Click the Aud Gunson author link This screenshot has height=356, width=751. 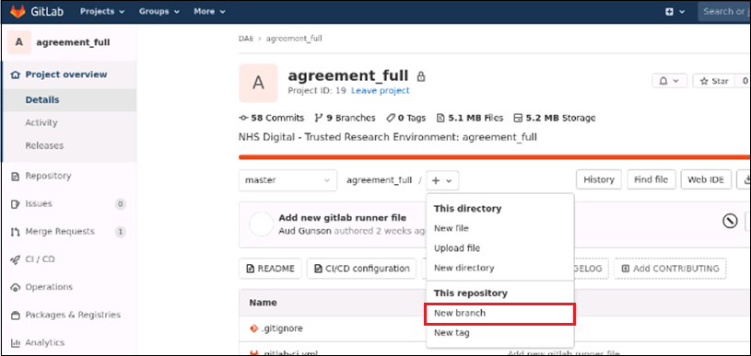pos(305,231)
